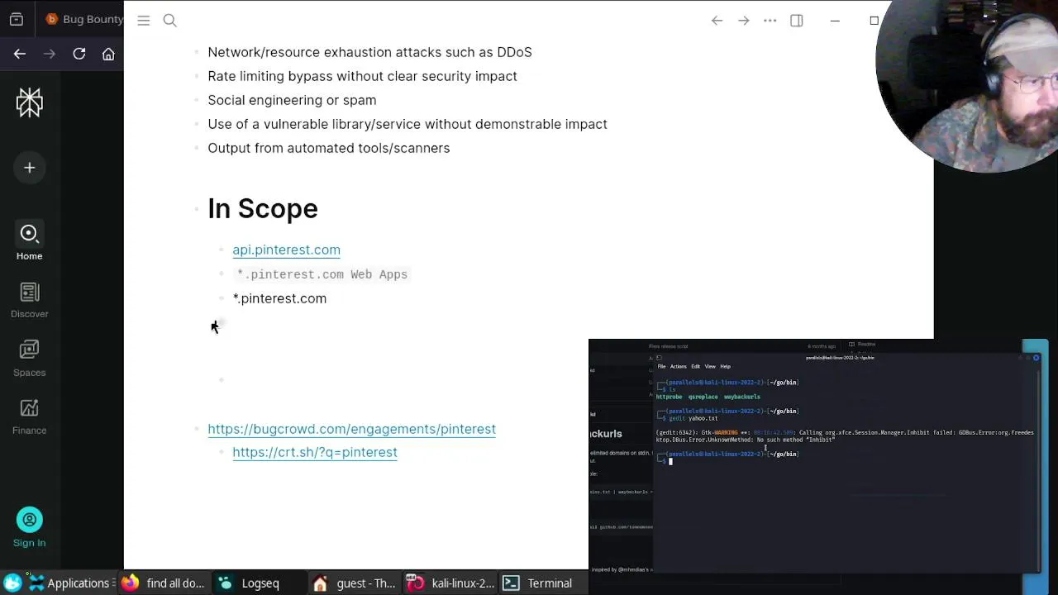Click bullet beside 'Social engineering or spam'

(x=197, y=100)
